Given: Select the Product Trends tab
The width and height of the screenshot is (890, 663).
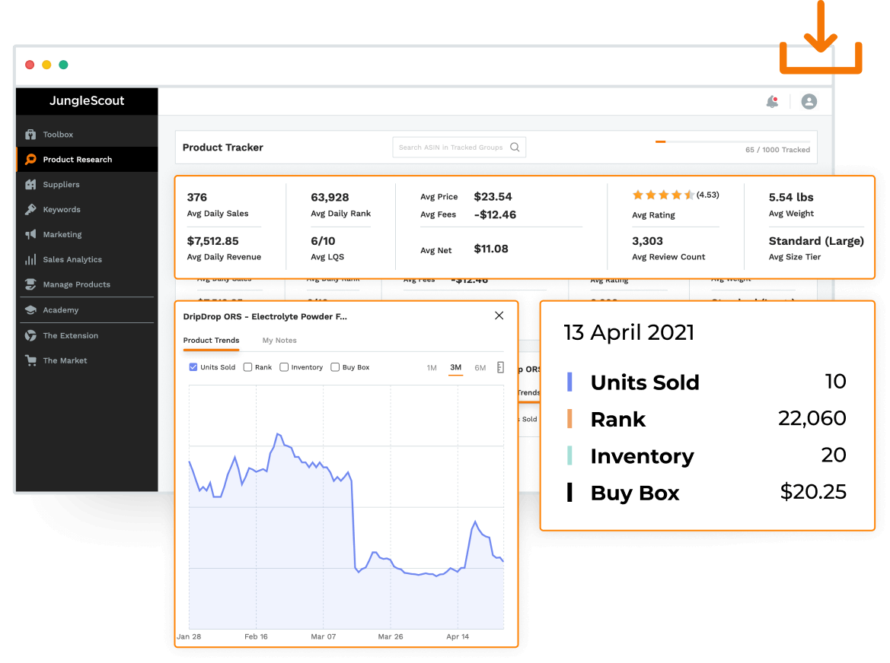Looking at the screenshot, I should point(211,341).
